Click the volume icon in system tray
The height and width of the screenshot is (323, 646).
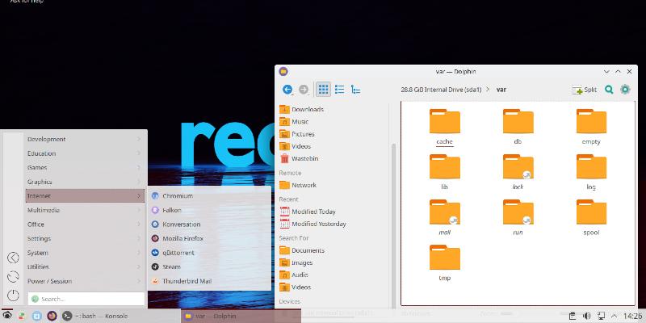tap(587, 316)
